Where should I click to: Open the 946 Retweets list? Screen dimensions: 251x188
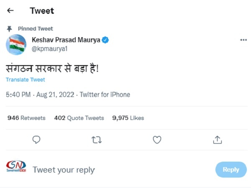pyautogui.click(x=26, y=118)
